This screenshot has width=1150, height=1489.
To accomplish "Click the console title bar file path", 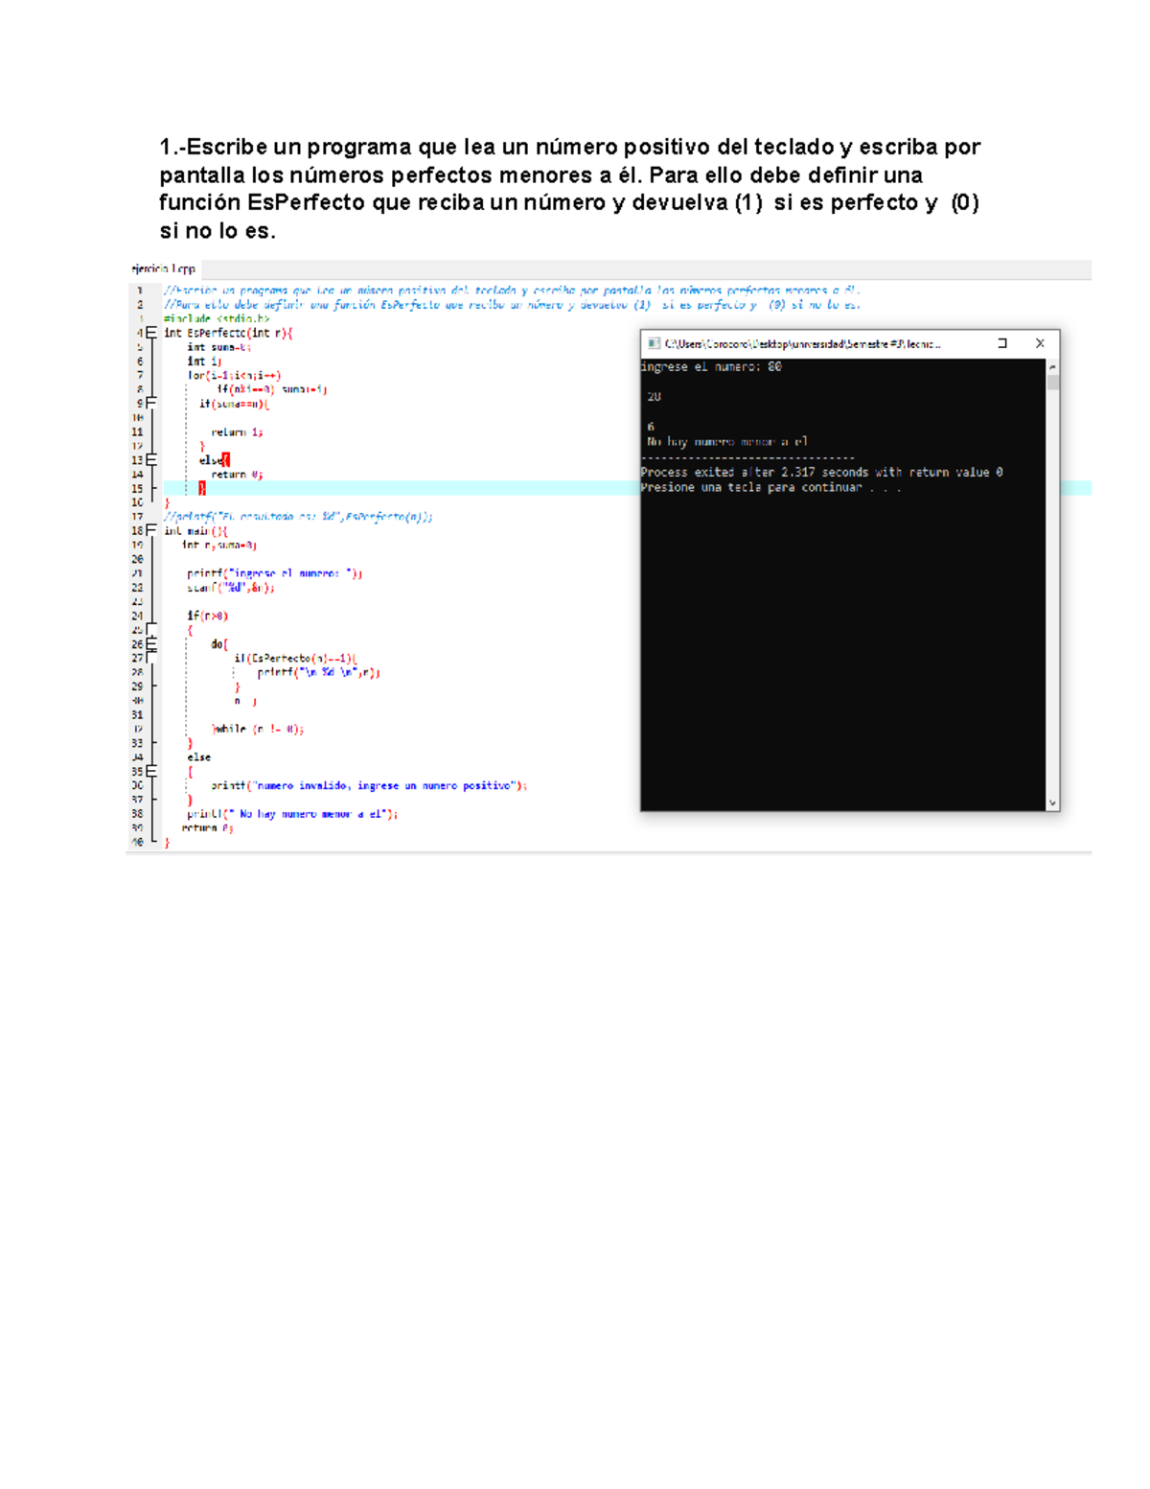I will click(x=802, y=343).
